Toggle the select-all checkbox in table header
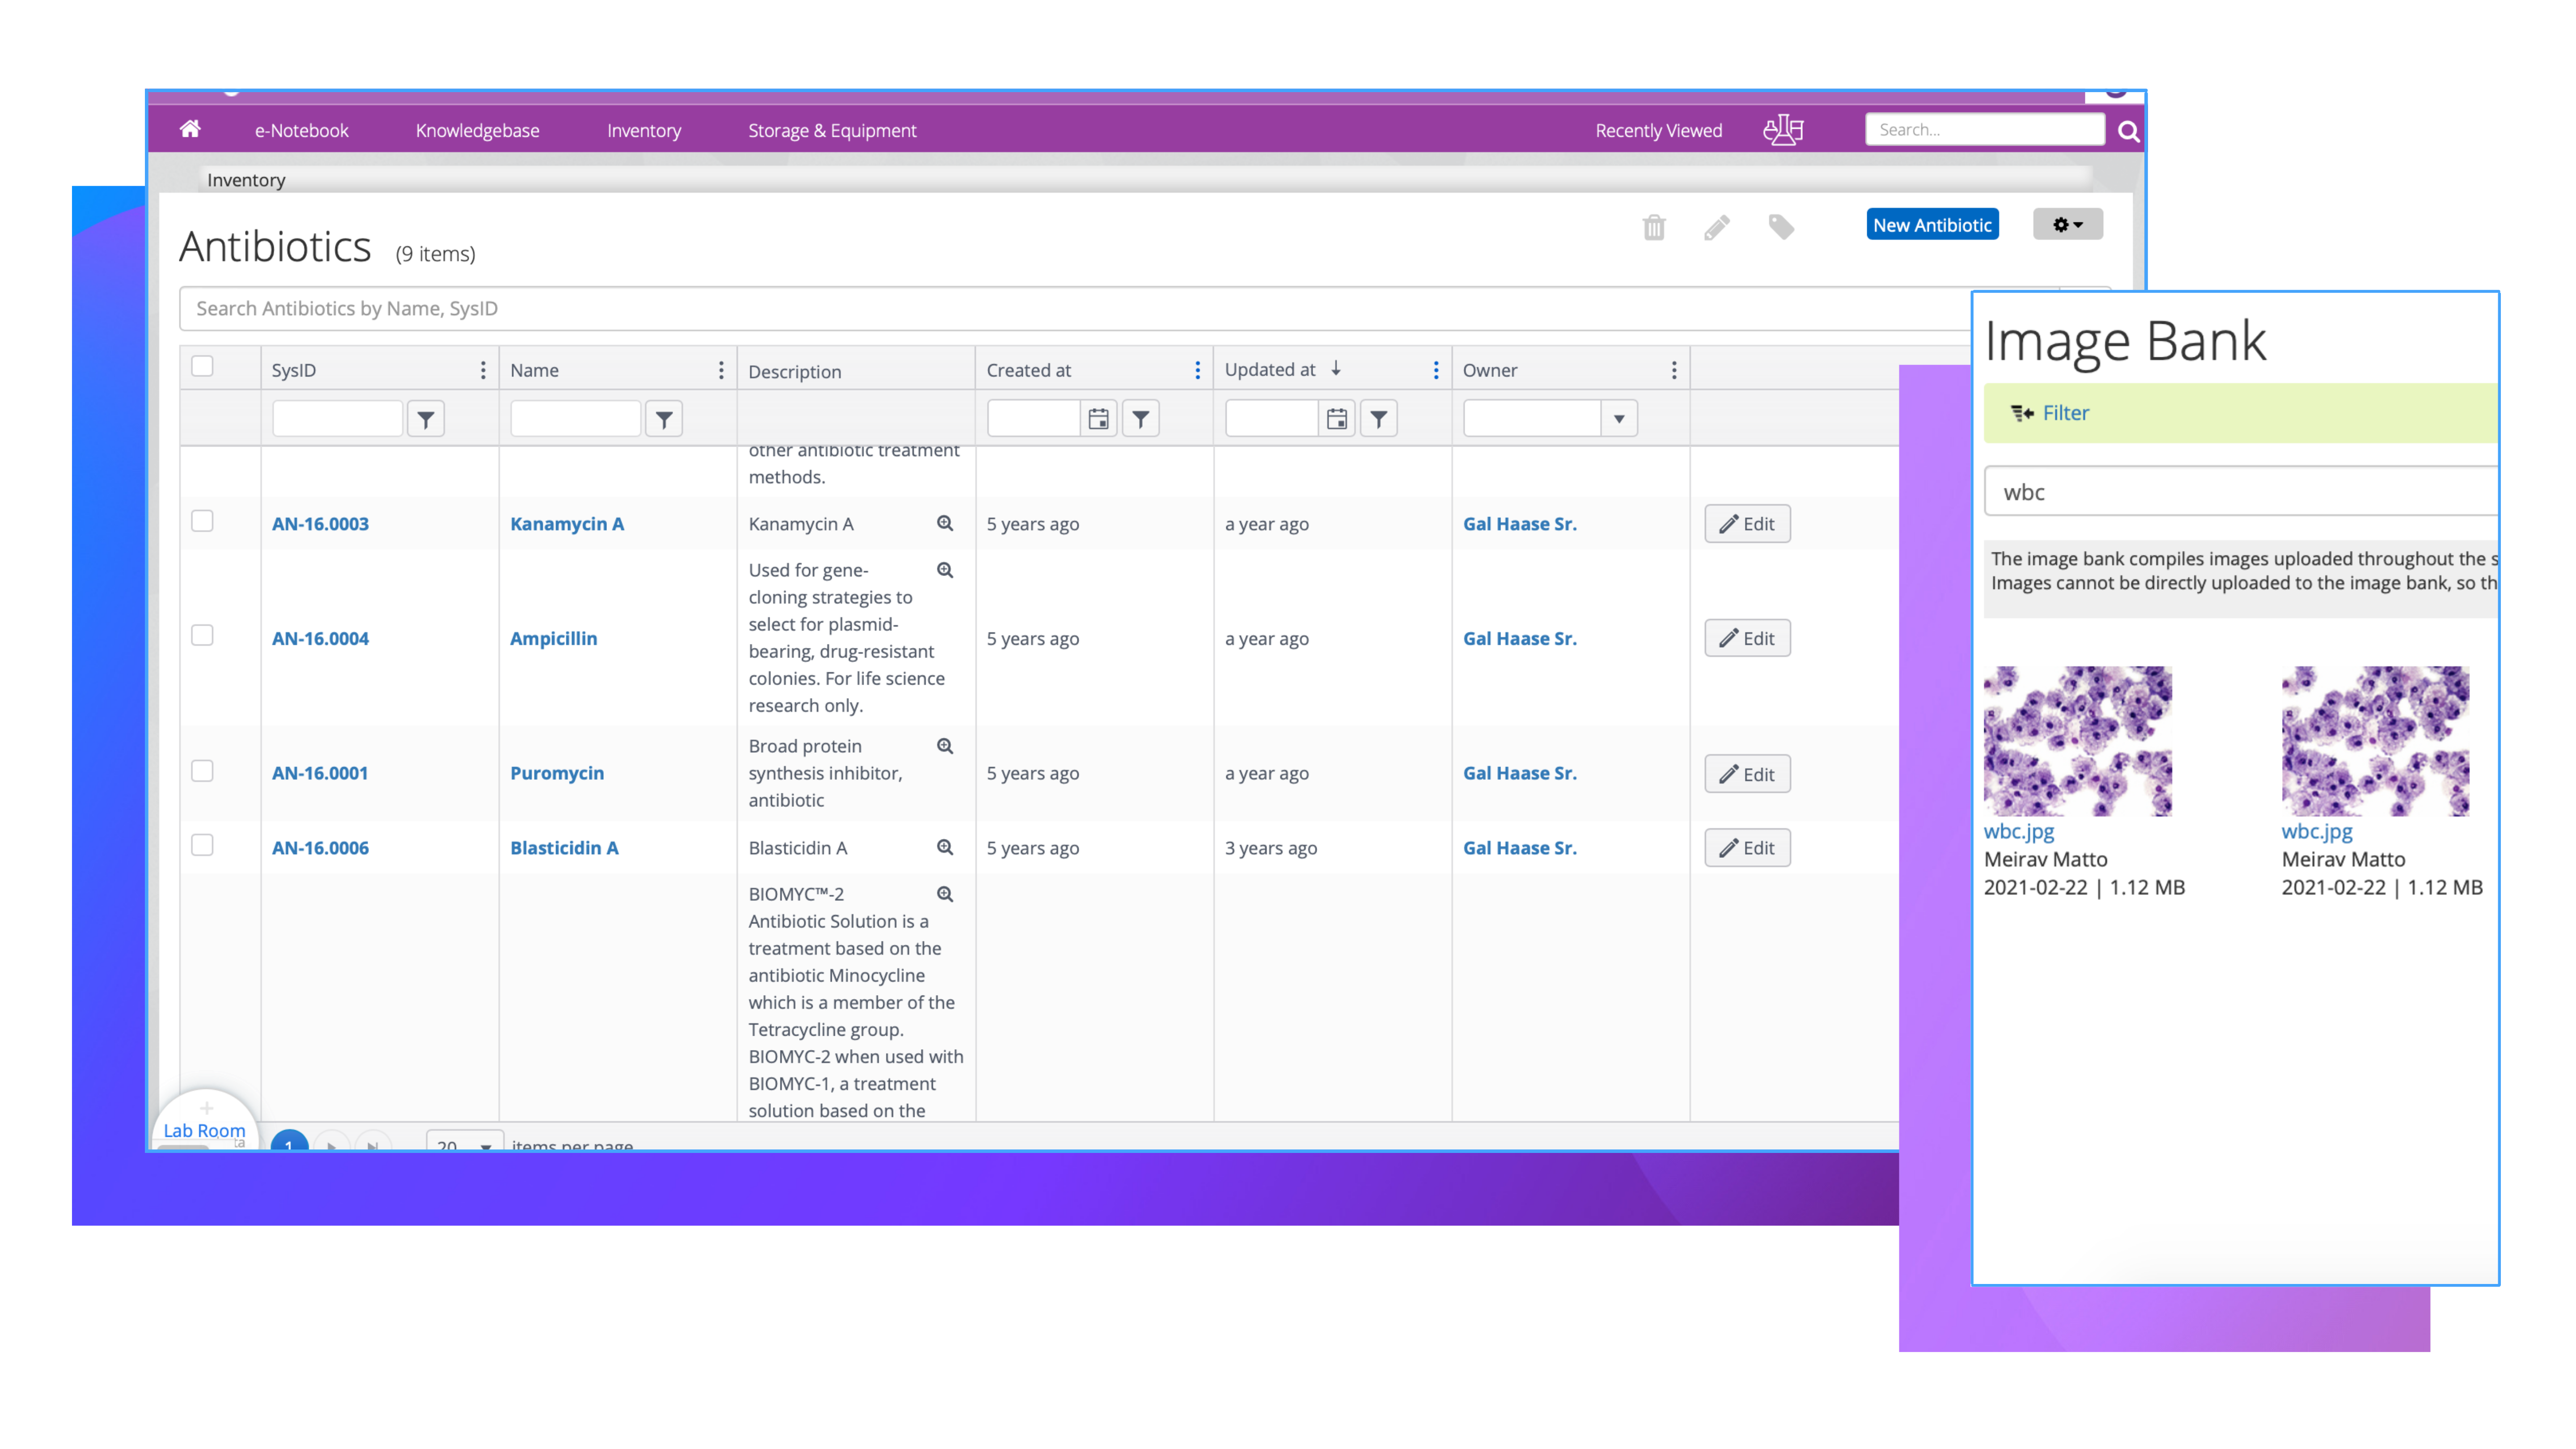 [x=202, y=366]
